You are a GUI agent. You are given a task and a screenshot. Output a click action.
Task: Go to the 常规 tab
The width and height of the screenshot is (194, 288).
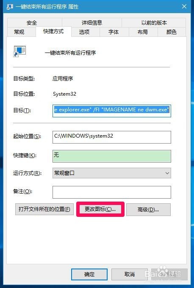19,32
